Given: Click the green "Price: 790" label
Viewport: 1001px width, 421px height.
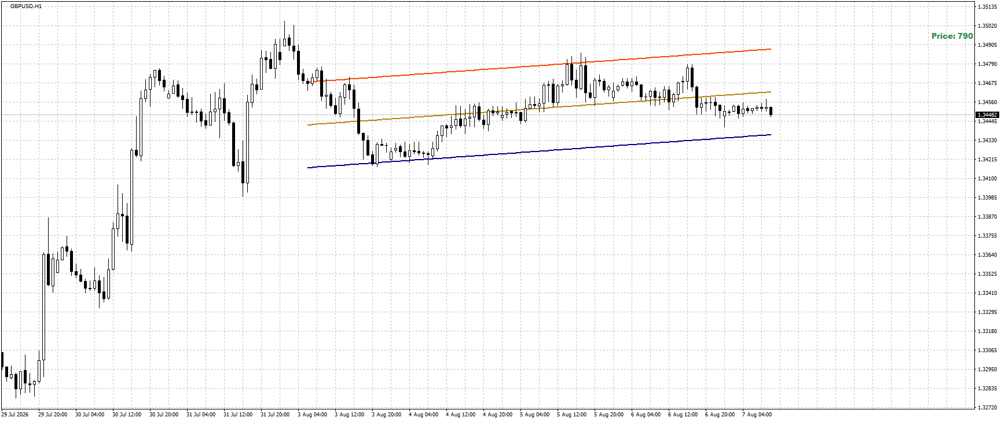Looking at the screenshot, I should click(952, 36).
